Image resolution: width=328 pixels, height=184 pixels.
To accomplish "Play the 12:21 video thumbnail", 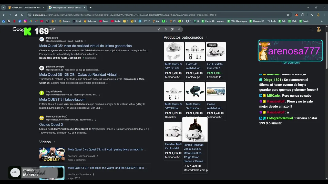I will 52,154.
